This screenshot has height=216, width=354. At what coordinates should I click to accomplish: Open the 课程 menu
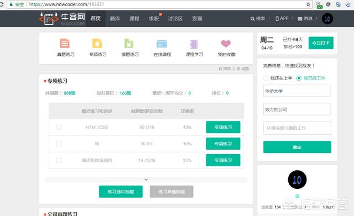pyautogui.click(x=134, y=18)
